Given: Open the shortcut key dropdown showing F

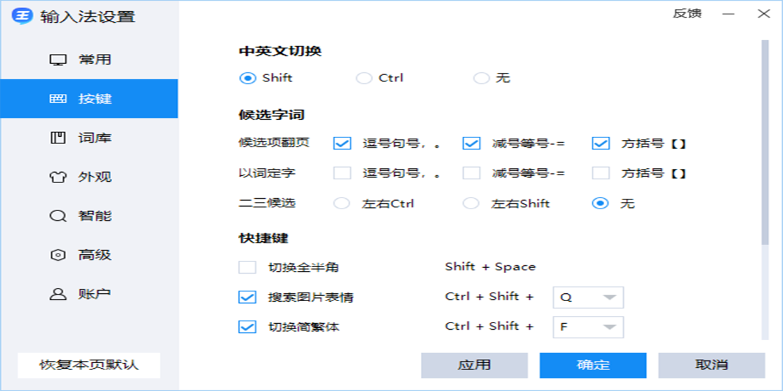Looking at the screenshot, I should (587, 327).
